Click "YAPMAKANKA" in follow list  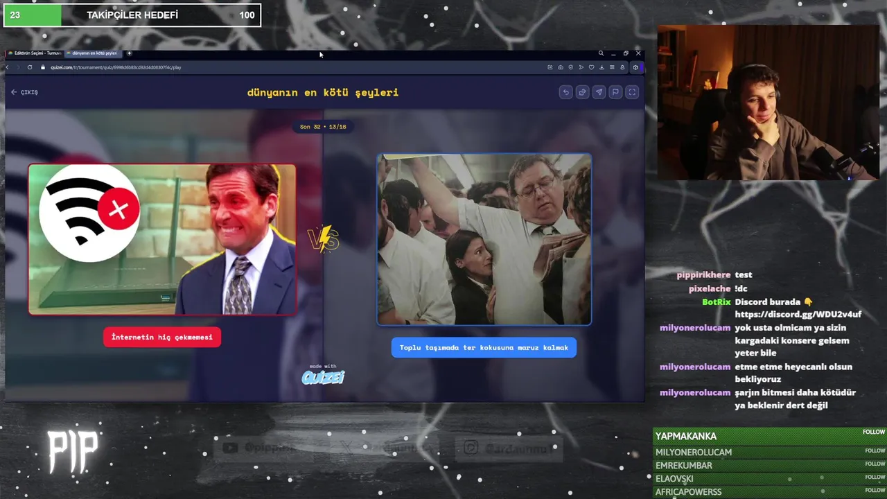[x=686, y=436]
